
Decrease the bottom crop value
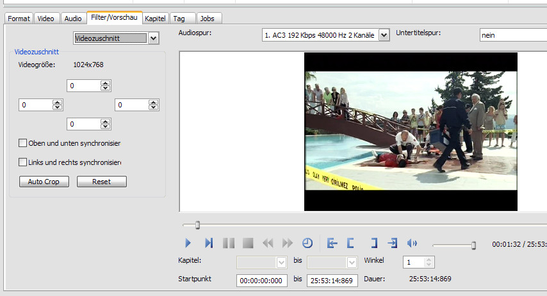pyautogui.click(x=105, y=127)
